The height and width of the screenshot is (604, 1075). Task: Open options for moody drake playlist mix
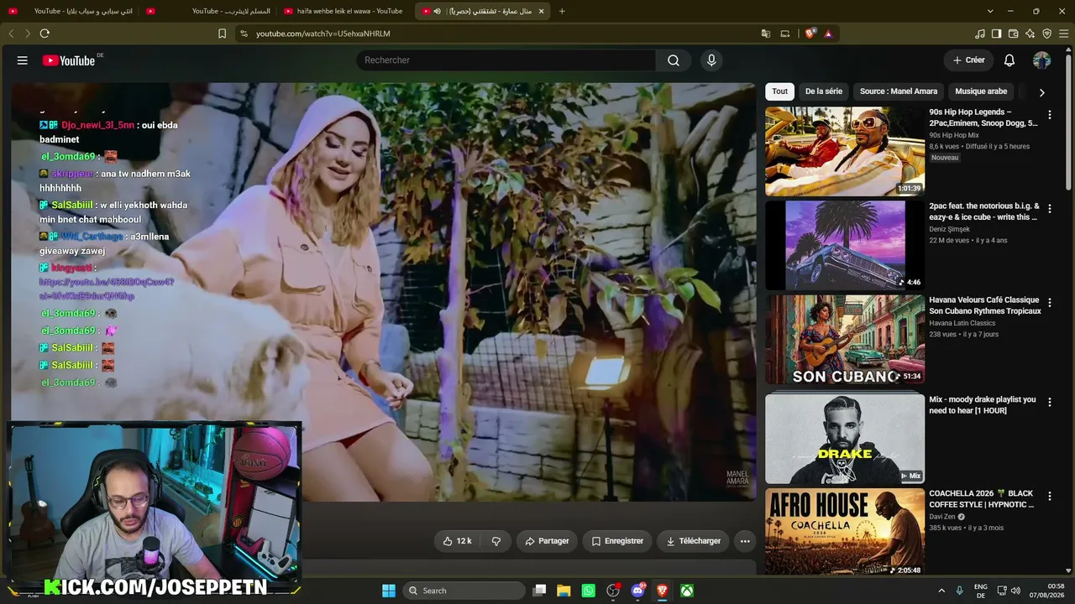1049,403
